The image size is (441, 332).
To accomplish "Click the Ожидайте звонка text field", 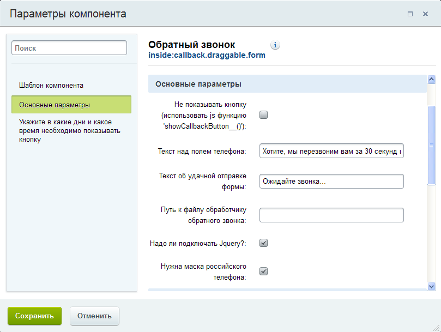I will (331, 181).
